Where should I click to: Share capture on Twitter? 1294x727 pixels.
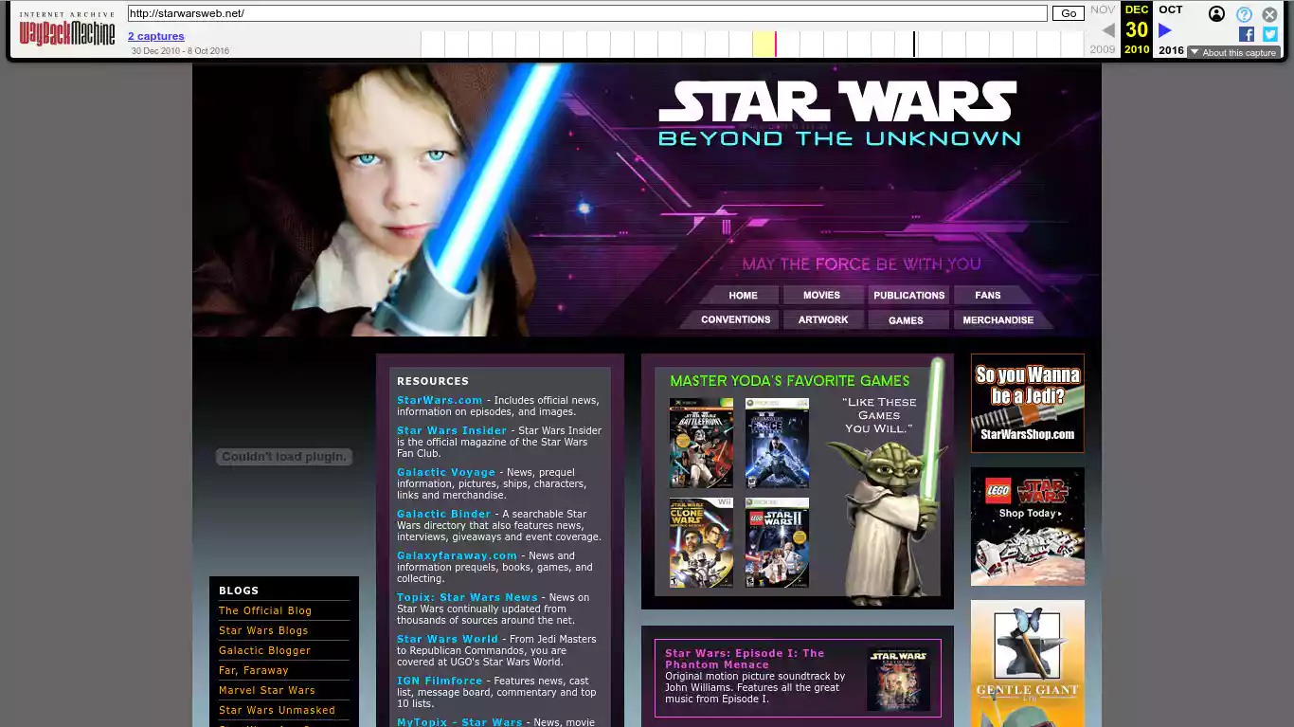pyautogui.click(x=1269, y=34)
